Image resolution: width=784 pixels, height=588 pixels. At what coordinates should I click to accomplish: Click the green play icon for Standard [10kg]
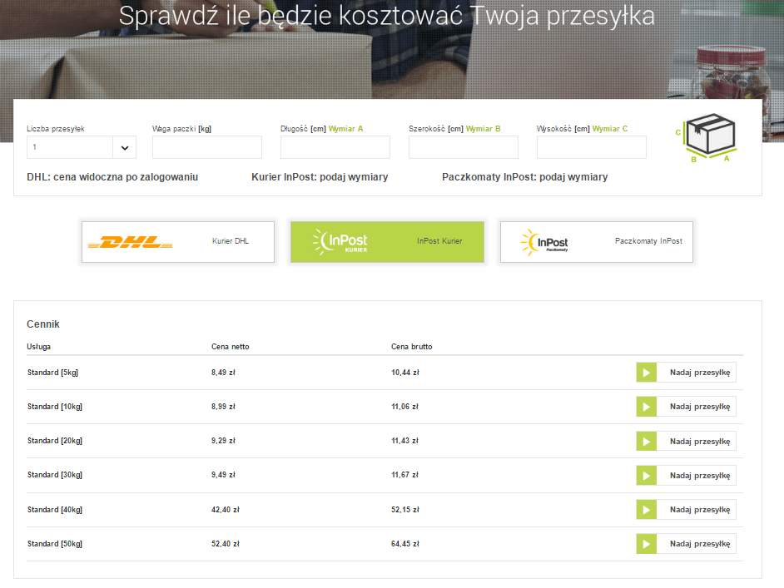pos(647,407)
